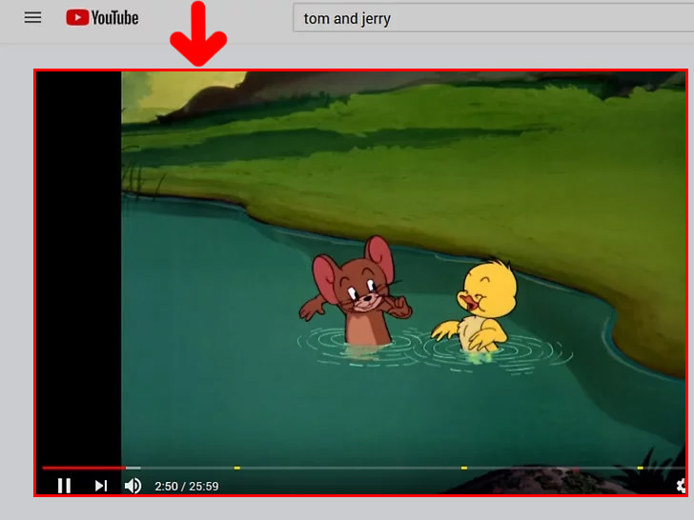Focus the search box containing tom and jerry
The width and height of the screenshot is (694, 520).
click(x=493, y=18)
